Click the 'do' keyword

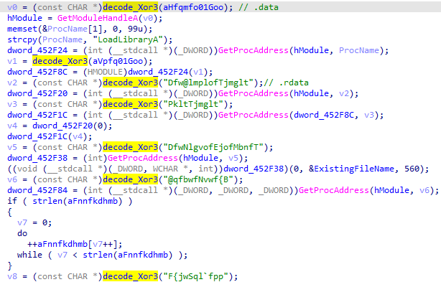(22, 233)
